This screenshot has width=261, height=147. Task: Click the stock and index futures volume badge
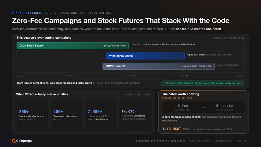click(203, 83)
